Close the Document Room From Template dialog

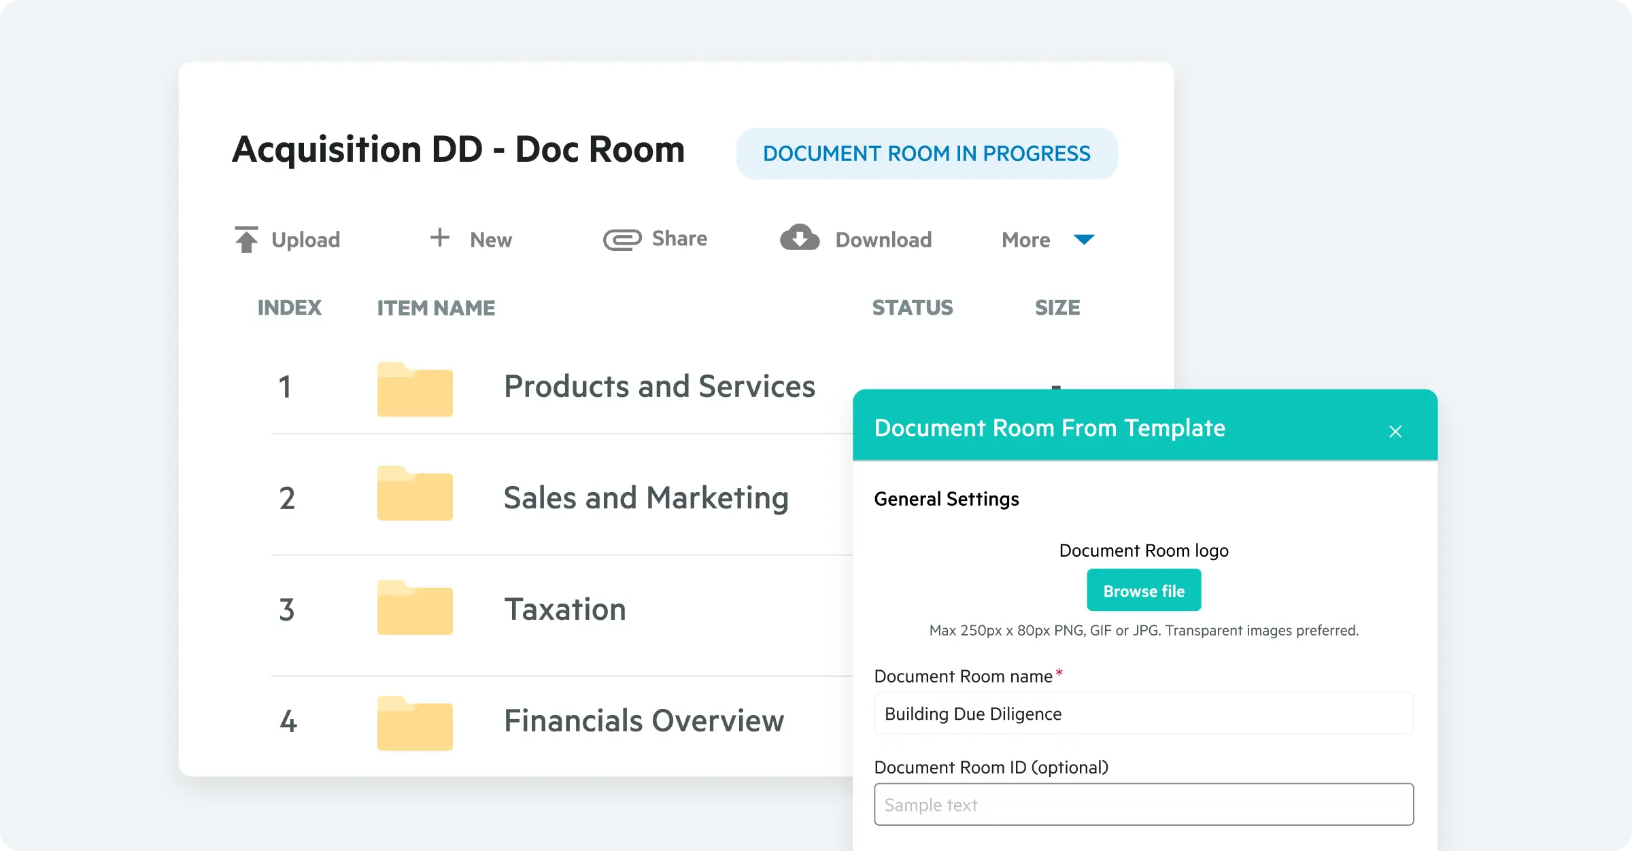coord(1395,432)
